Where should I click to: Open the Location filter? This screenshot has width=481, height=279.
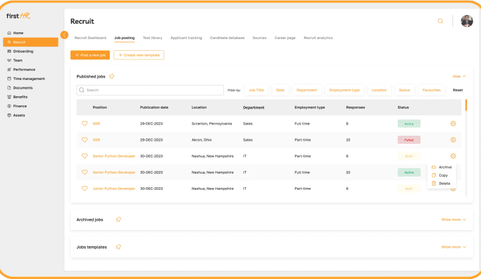coord(379,90)
